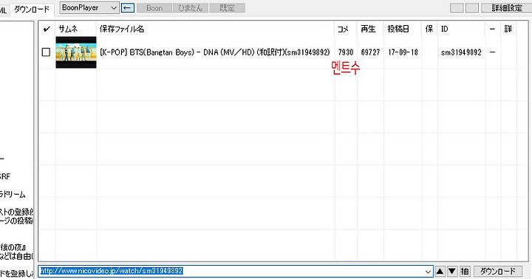This screenshot has height=279, width=532.
Task: Click the first blank button left of 詳細設定
Action: [x=457, y=8]
